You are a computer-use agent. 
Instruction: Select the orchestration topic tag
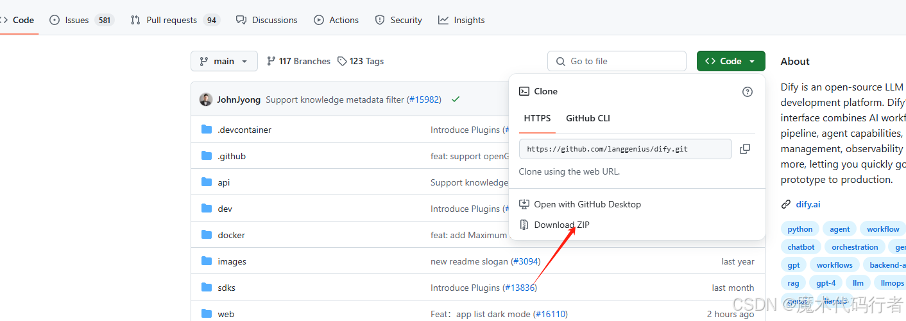(x=855, y=247)
